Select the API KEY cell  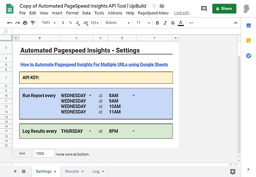click(x=96, y=78)
